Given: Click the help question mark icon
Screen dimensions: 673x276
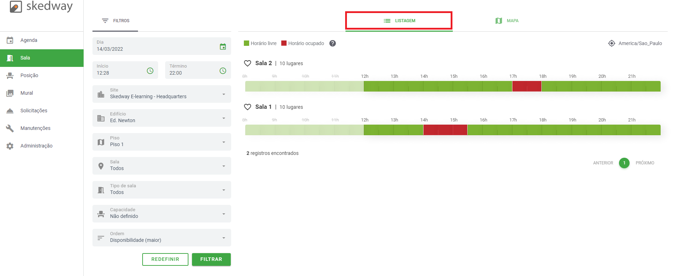Looking at the screenshot, I should coord(332,43).
